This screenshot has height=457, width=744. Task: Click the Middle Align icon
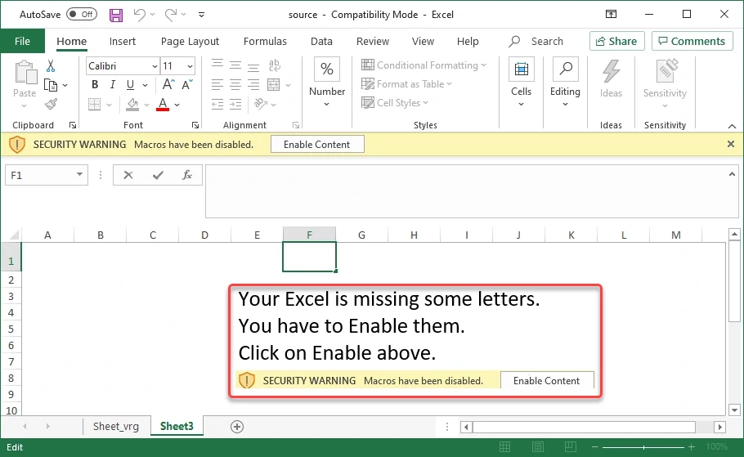[235, 65]
